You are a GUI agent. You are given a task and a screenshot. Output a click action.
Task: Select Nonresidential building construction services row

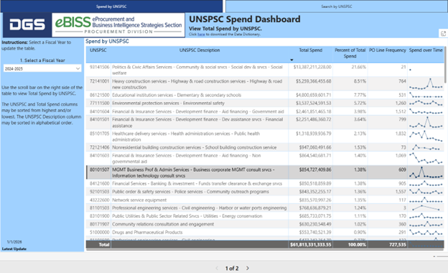point(195,147)
